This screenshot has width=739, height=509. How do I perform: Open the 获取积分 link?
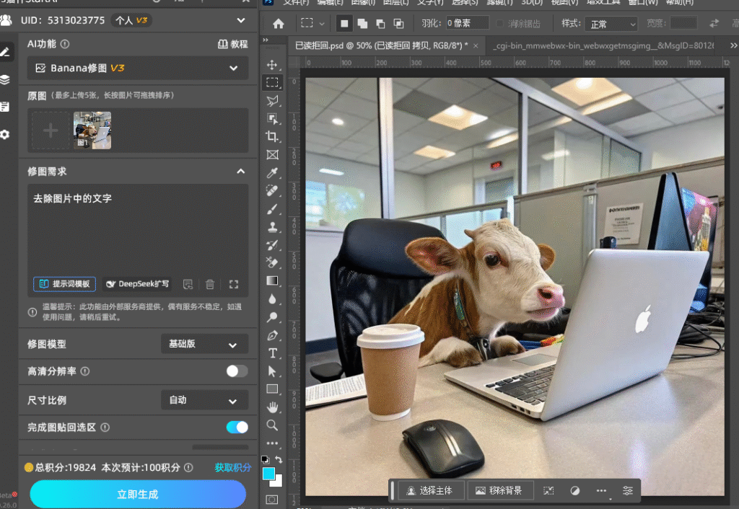pyautogui.click(x=233, y=468)
